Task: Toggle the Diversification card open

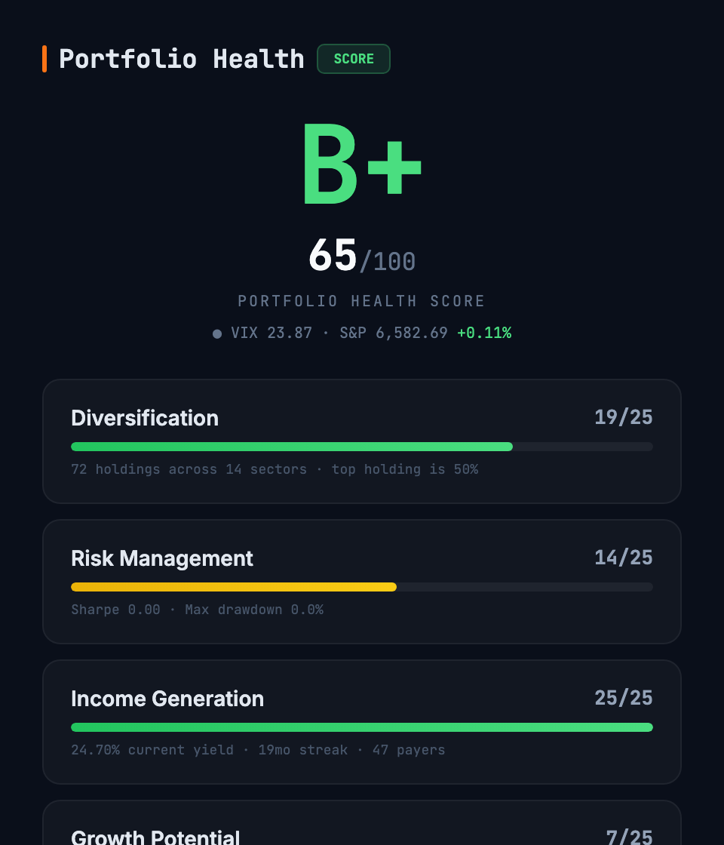Action: pos(362,441)
